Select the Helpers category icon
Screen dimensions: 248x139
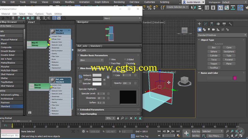218,30
